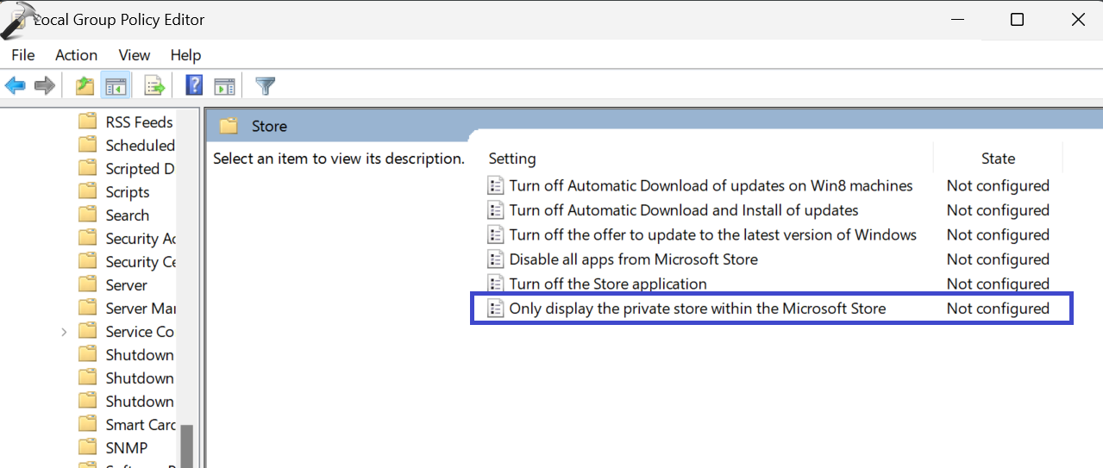Toggle the Show/Hide Action Pane icon
The image size is (1103, 468).
(x=224, y=85)
